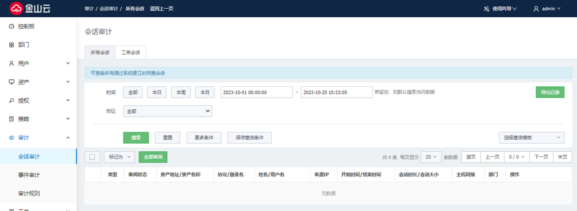Open 会话审计 in the sidebar

click(39, 156)
